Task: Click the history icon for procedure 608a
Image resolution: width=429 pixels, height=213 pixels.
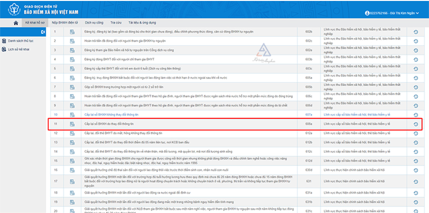Action: click(416, 124)
